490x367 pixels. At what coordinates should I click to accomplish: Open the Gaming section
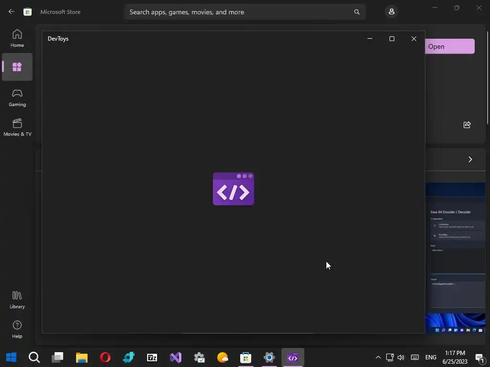coord(17,97)
